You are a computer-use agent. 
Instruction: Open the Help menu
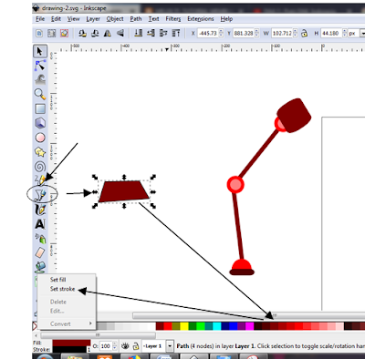(226, 19)
